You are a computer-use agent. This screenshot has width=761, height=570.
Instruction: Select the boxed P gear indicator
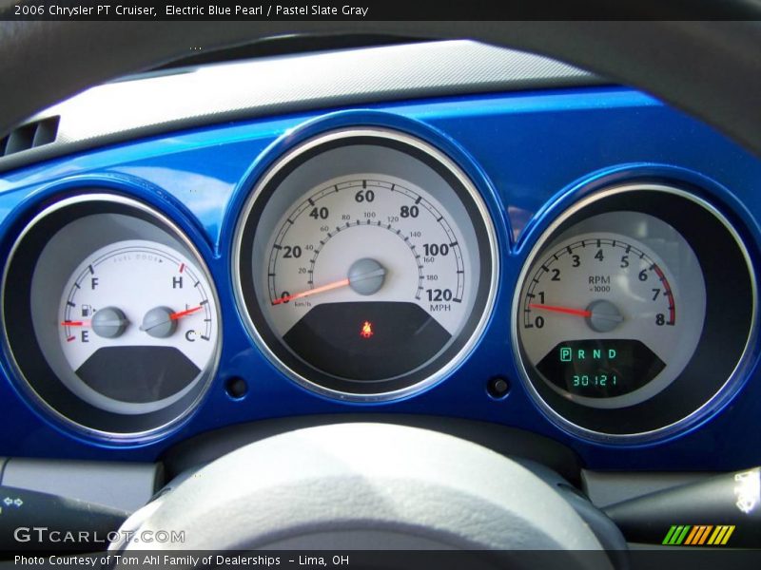point(565,354)
